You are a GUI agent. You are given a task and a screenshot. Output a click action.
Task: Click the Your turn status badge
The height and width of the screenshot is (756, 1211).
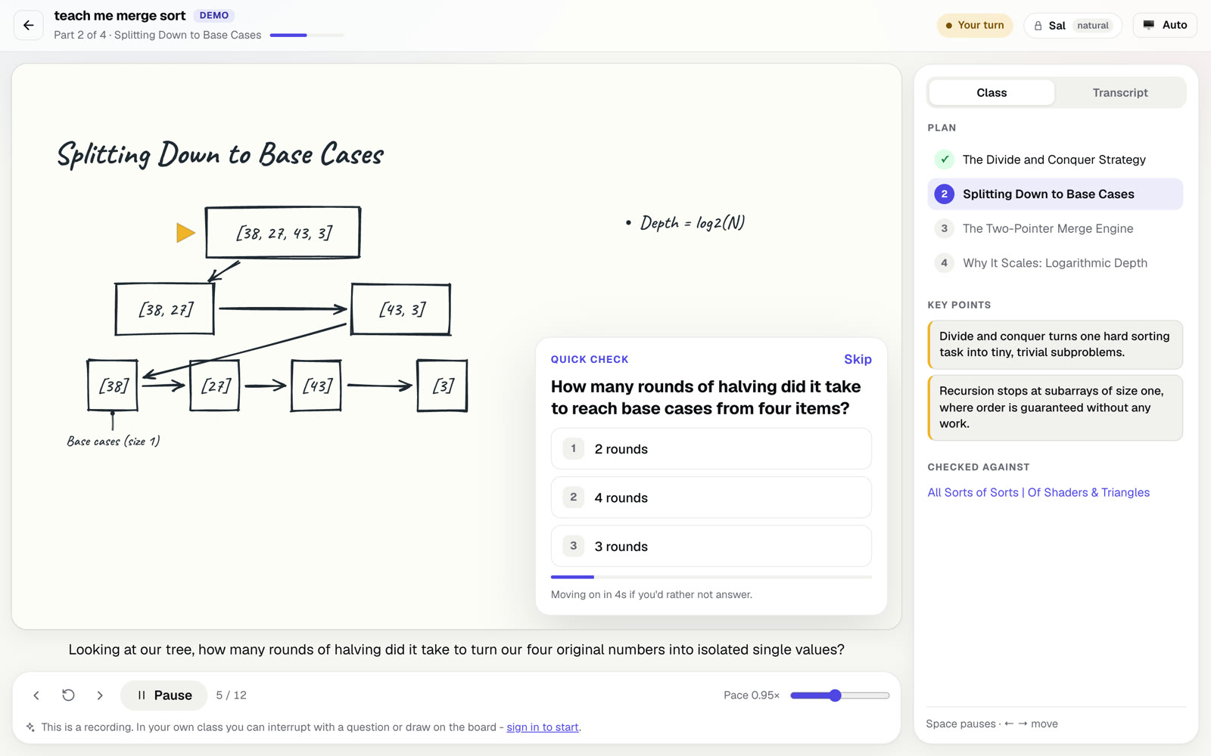pos(975,25)
